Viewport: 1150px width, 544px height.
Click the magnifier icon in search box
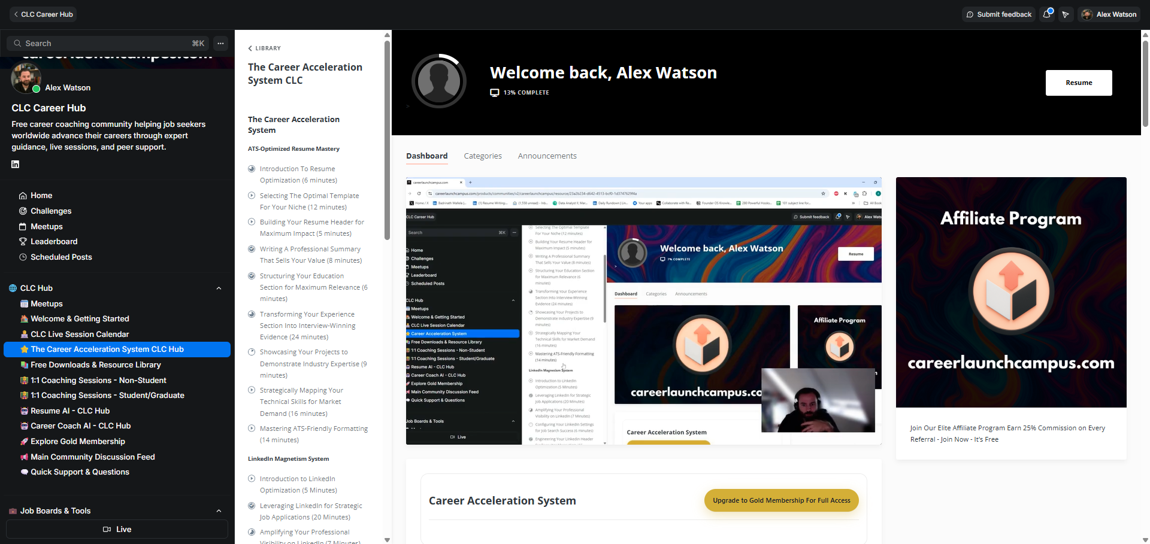click(17, 44)
